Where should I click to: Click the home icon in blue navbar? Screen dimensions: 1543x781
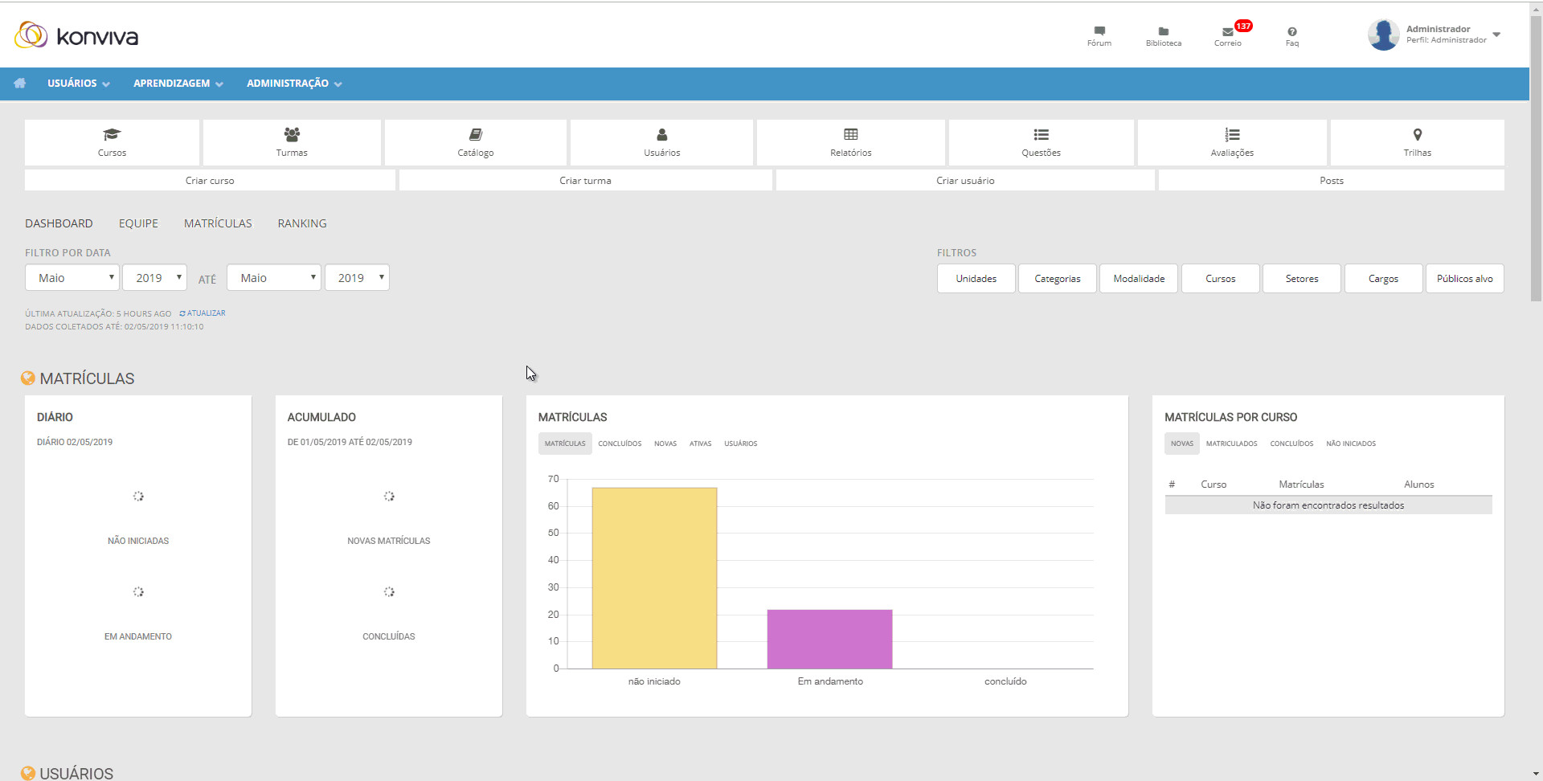tap(20, 84)
